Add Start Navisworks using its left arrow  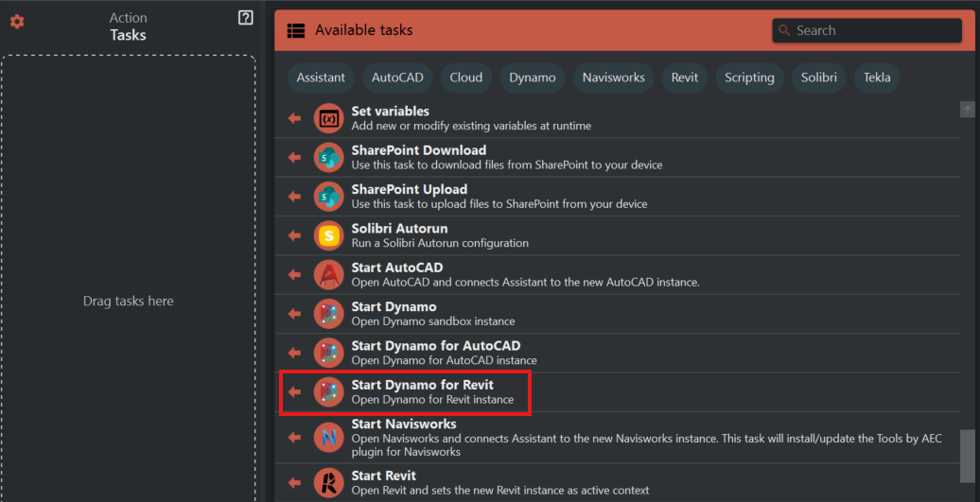click(x=294, y=437)
